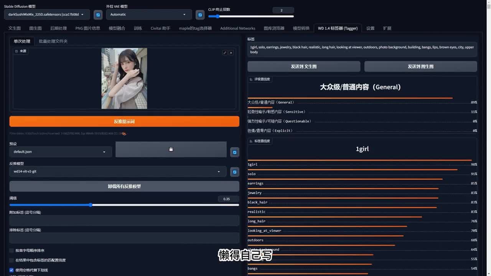
Task: Click the pencil edit icon on source image
Action: pyautogui.click(x=225, y=53)
